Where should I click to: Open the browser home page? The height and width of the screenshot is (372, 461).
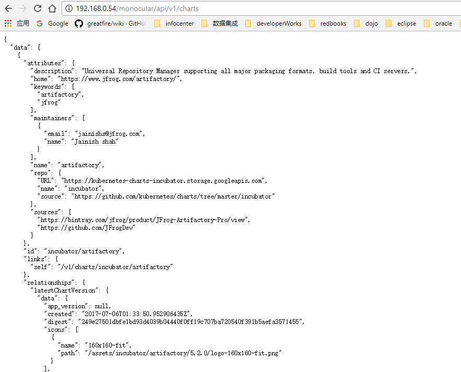point(51,8)
